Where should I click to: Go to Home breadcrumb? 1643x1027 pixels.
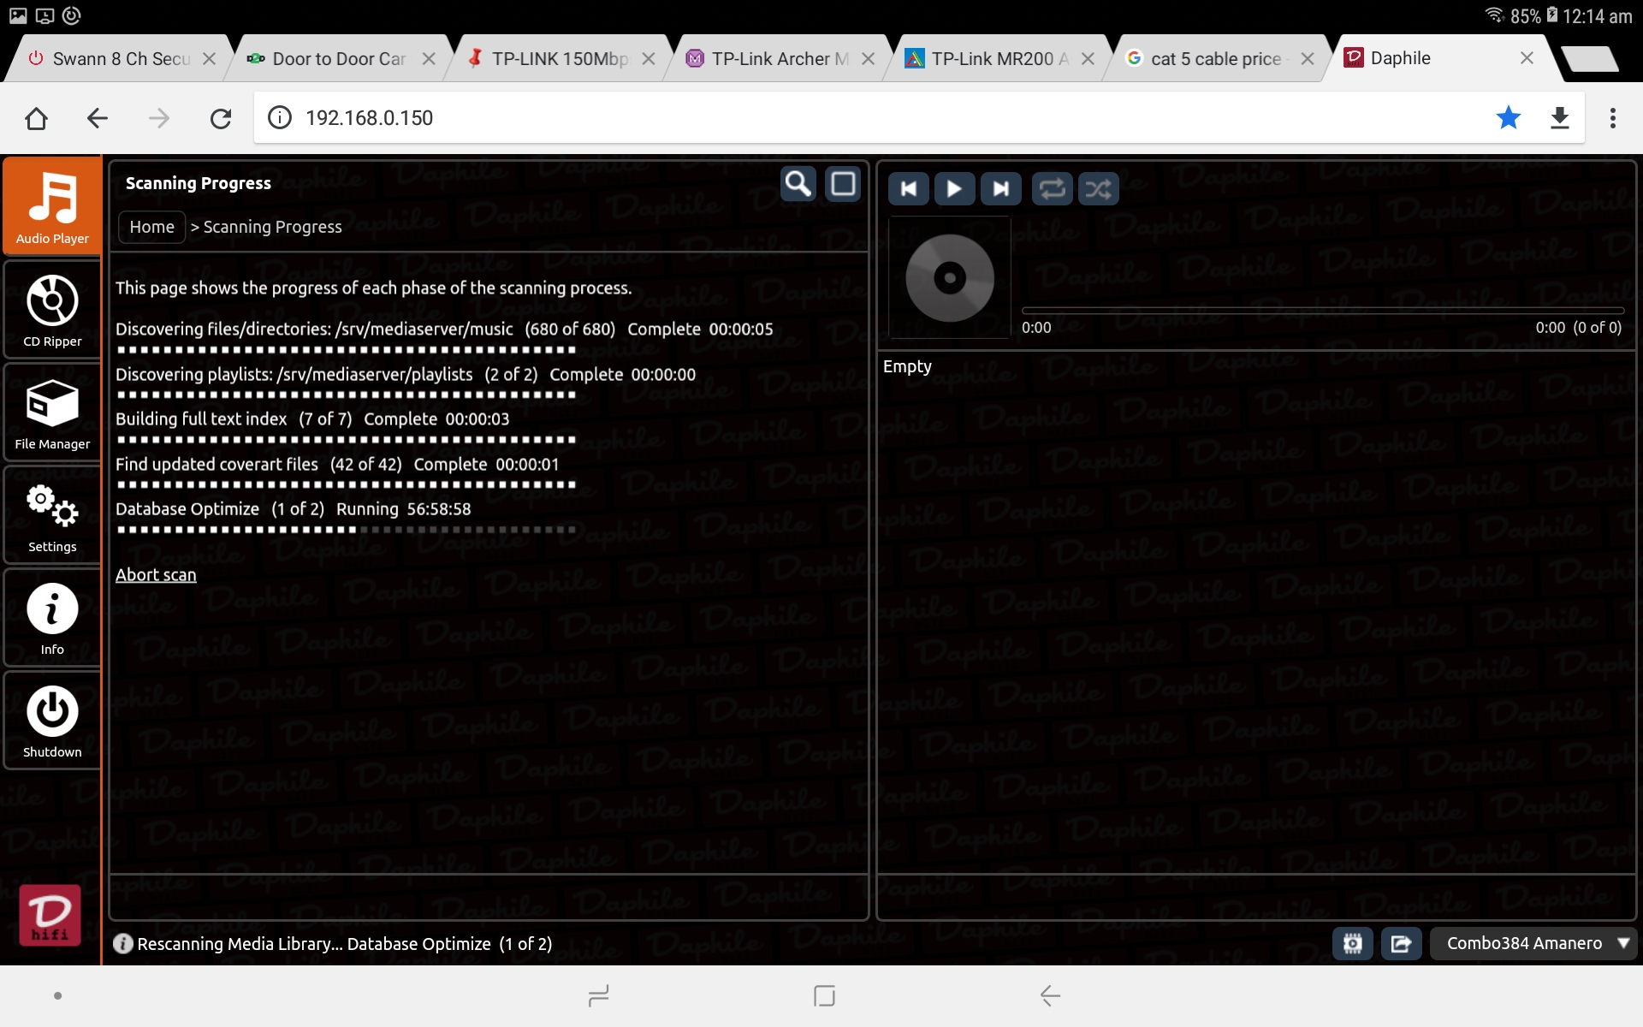(152, 227)
